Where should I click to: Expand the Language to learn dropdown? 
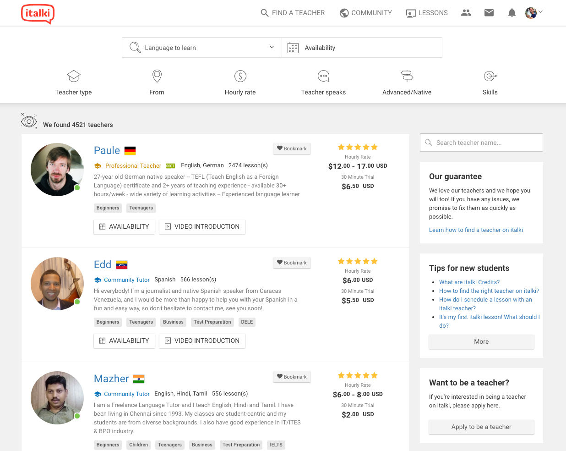[202, 48]
